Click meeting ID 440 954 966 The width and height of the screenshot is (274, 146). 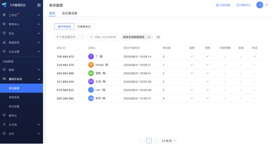65,73
